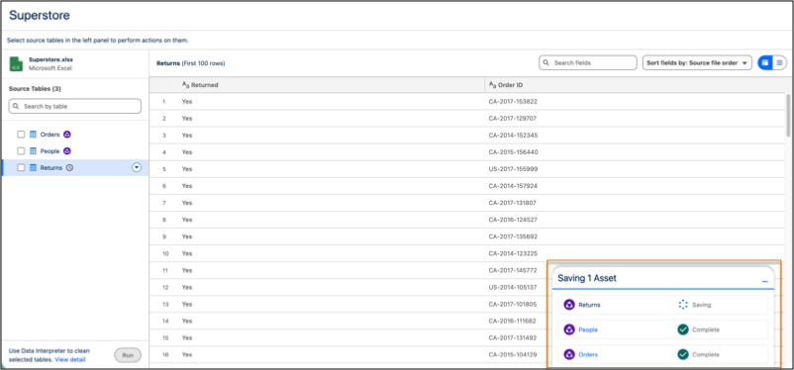Click cell CA-2015-156440
794x370 pixels.
tap(513, 152)
